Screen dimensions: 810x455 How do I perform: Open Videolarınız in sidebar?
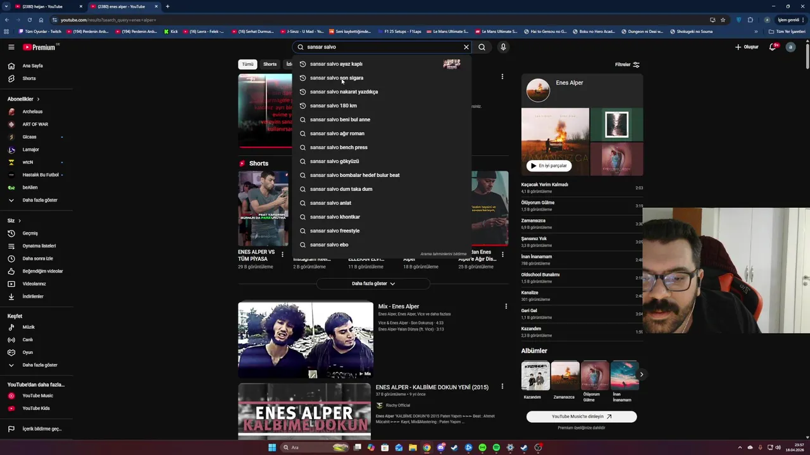tap(34, 284)
